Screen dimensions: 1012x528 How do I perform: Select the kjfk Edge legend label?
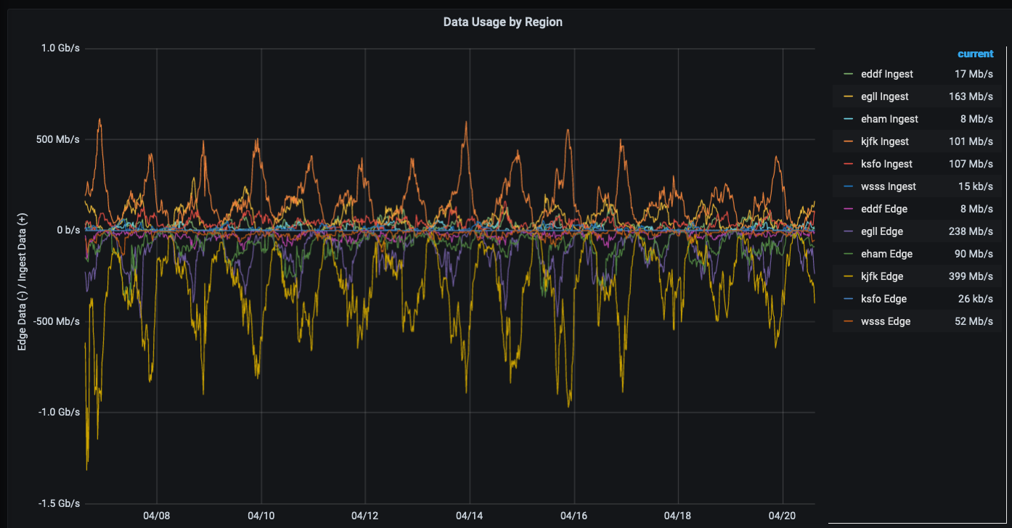click(x=882, y=276)
